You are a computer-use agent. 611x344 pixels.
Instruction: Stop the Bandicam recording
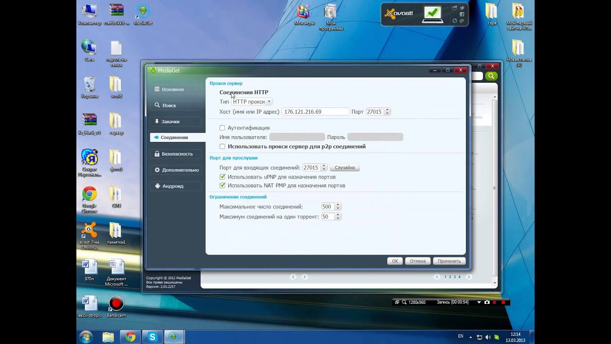503,302
